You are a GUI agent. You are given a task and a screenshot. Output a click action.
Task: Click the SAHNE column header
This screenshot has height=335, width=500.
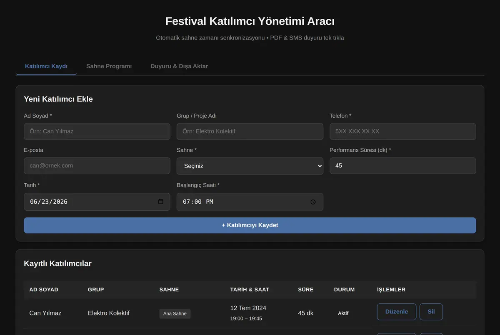[x=169, y=290]
